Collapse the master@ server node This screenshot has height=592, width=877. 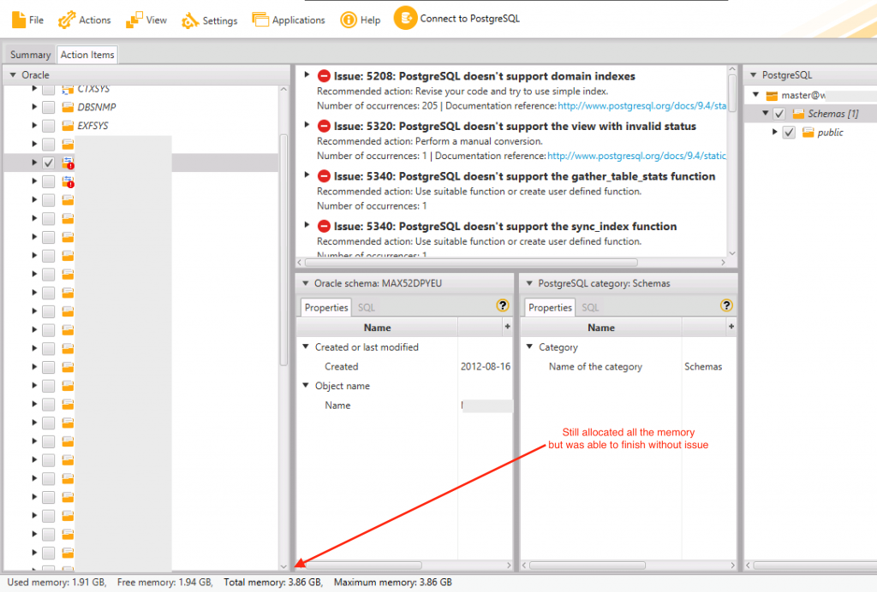pyautogui.click(x=756, y=95)
